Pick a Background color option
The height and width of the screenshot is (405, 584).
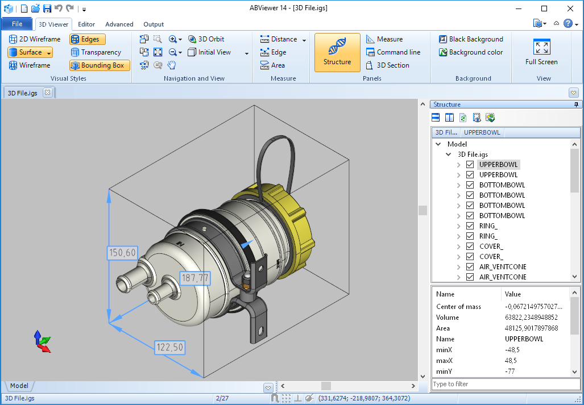tap(471, 52)
